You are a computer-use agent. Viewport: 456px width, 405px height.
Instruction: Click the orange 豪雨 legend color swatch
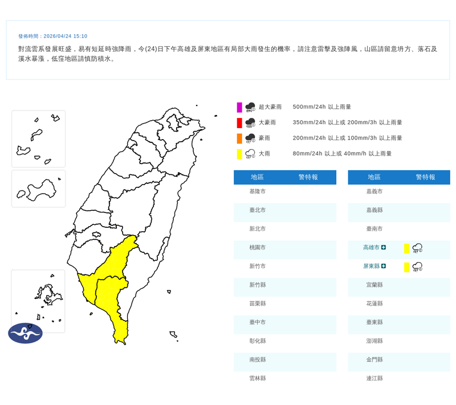pyautogui.click(x=240, y=138)
